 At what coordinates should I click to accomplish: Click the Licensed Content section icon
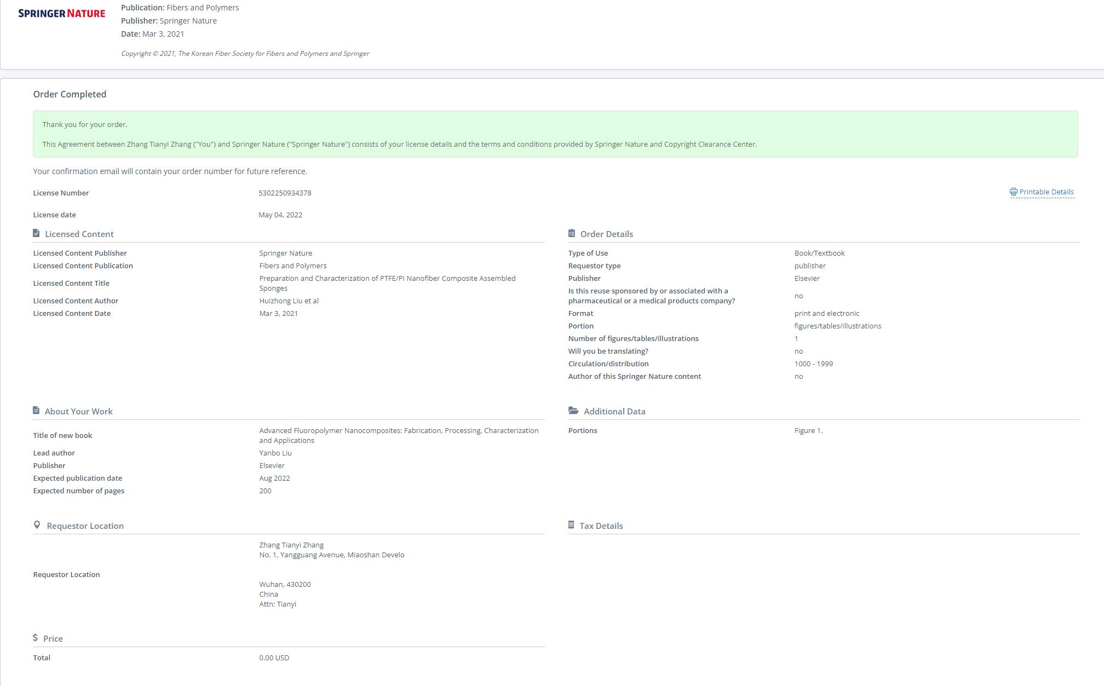[x=36, y=233]
